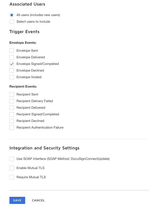Screen dimensions: 149x208
Task: Enable Use SOAP Interface option
Action: [x=12, y=159]
